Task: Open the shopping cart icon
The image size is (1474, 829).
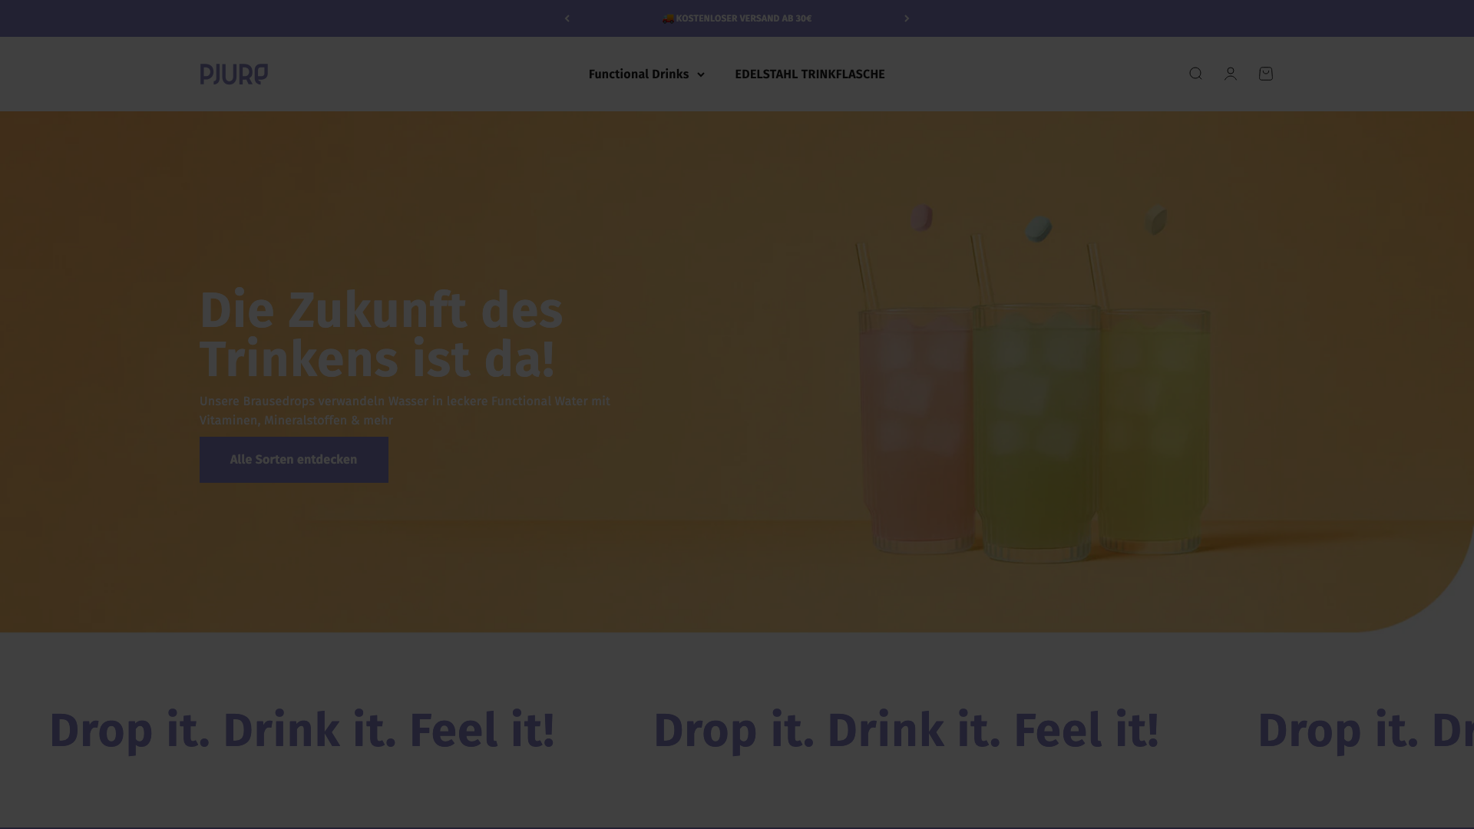Action: click(1266, 74)
